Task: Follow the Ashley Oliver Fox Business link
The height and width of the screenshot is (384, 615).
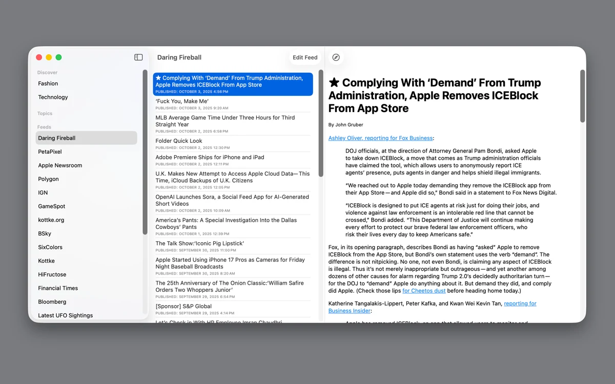Action: click(380, 138)
